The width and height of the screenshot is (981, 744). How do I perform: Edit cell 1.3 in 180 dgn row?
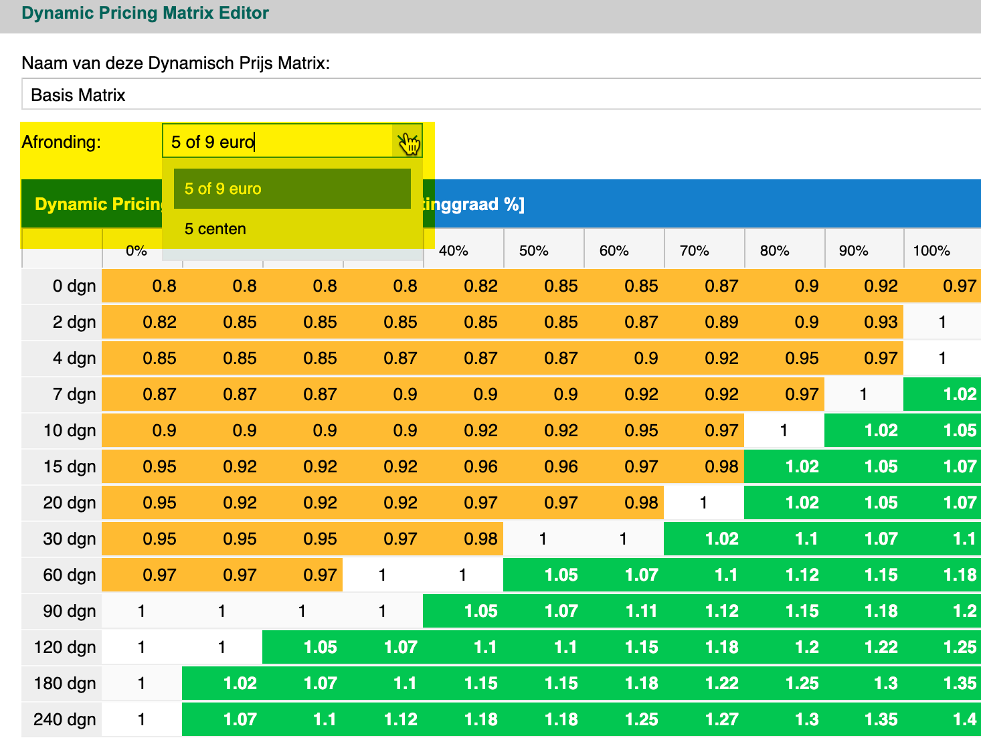coord(864,683)
